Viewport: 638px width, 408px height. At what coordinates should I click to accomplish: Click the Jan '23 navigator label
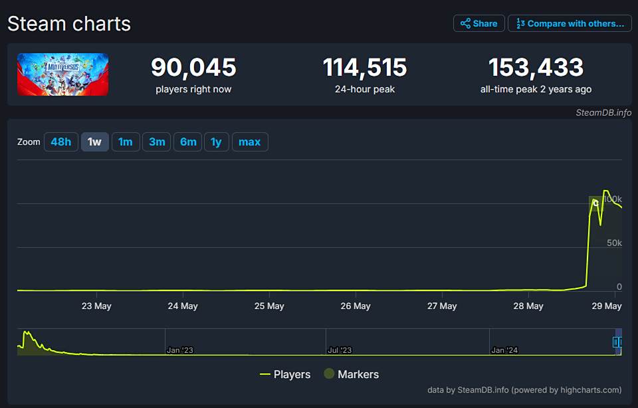tap(180, 350)
